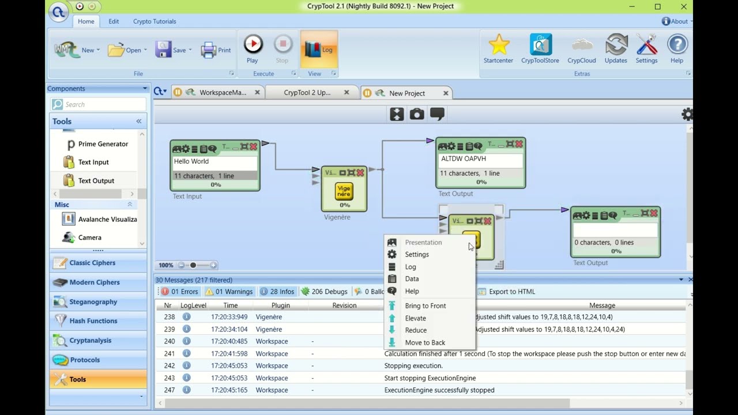Close the first Vigenère component with red X
Screen dimensions: 738x415
tap(360, 172)
